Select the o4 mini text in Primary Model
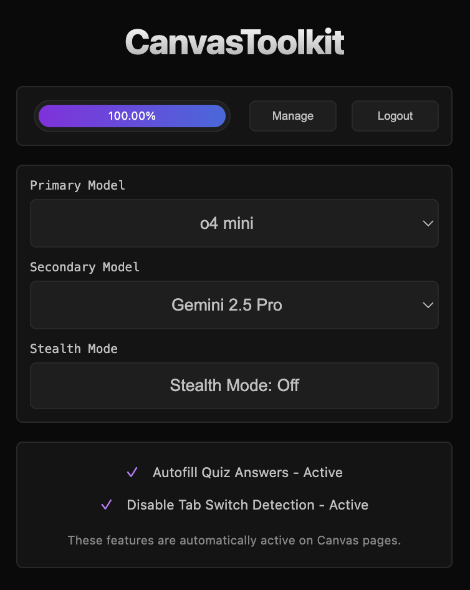 coord(227,223)
